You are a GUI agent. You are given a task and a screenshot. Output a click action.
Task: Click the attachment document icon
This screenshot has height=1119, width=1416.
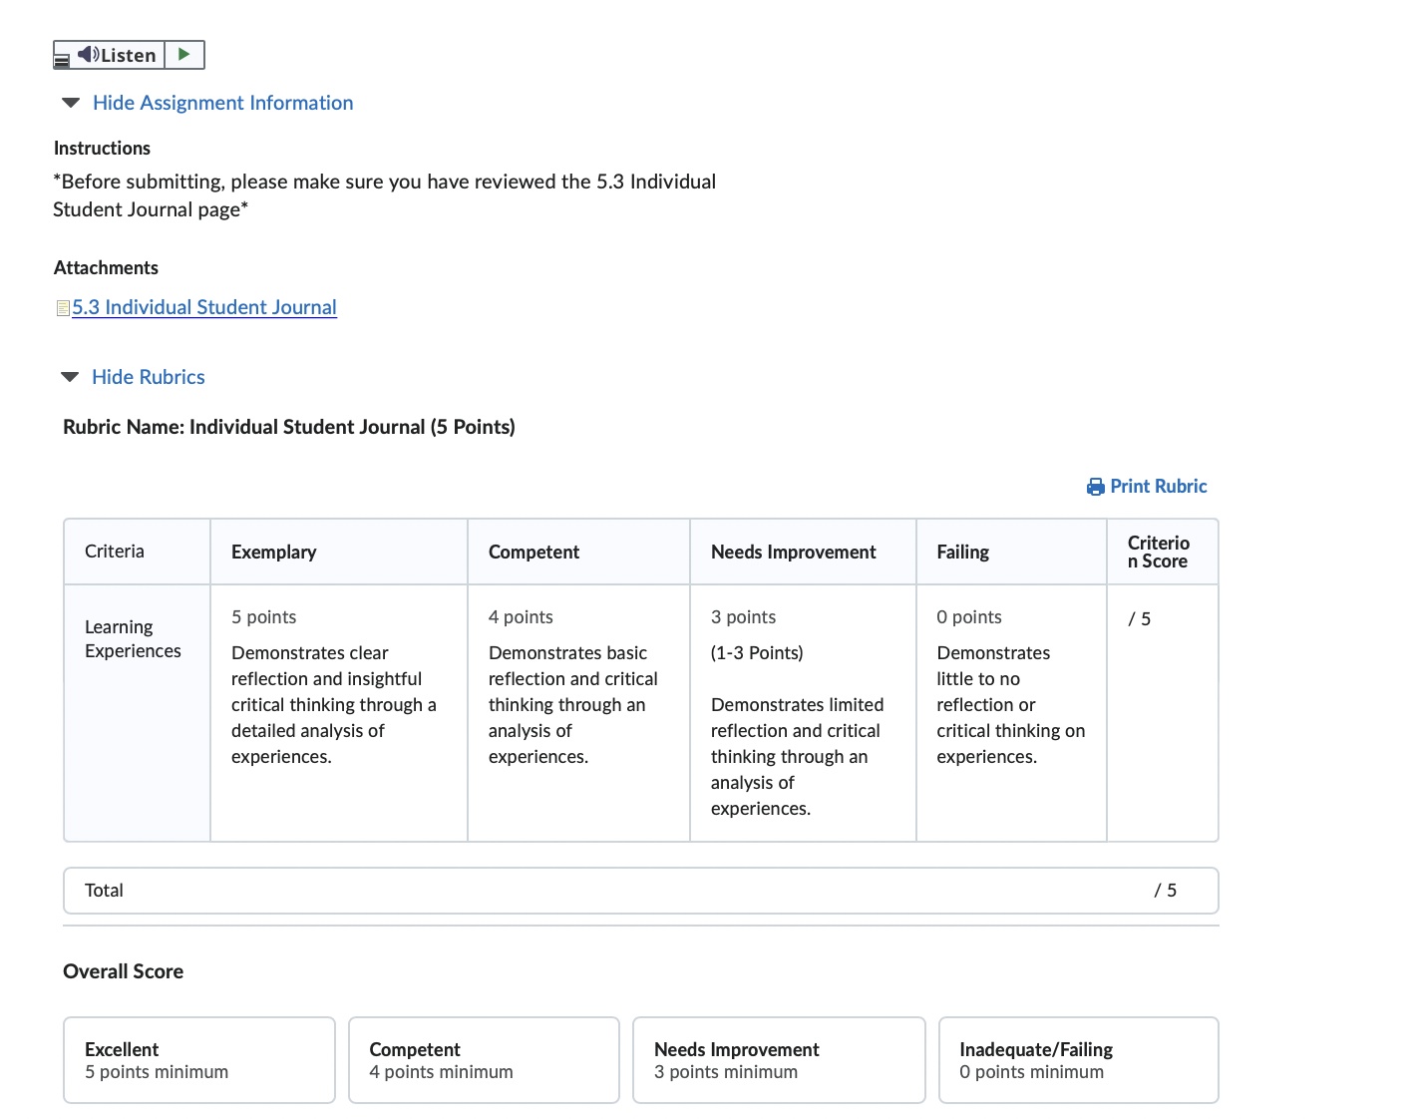pyautogui.click(x=63, y=308)
